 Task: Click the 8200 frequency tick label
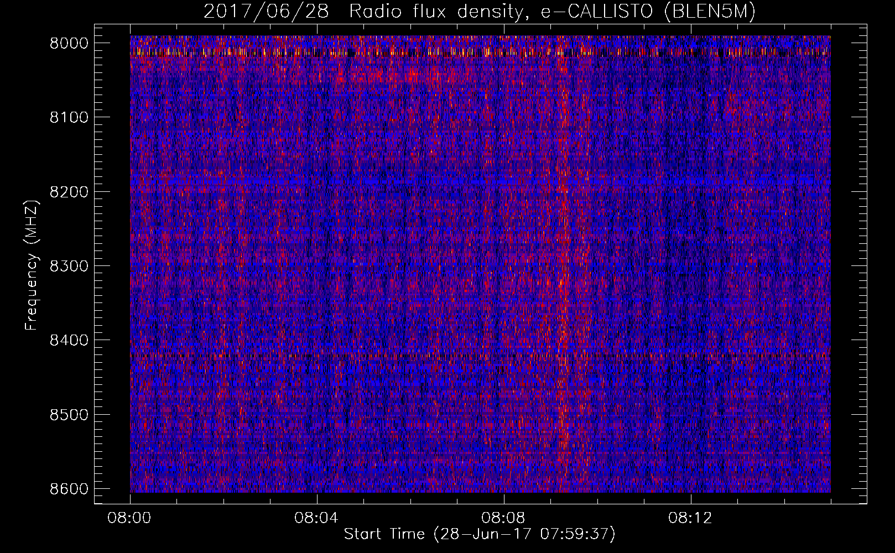pos(69,192)
